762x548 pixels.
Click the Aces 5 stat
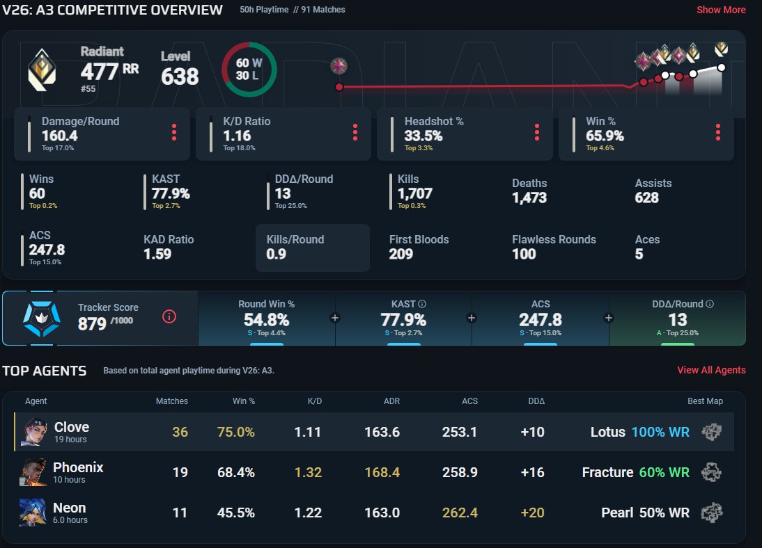647,247
